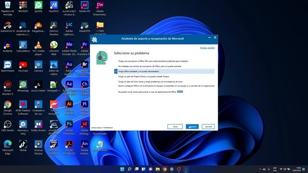Image resolution: width=308 pixels, height=173 pixels.
Task: Open uTorrent Web desktop icon
Action: [53, 48]
